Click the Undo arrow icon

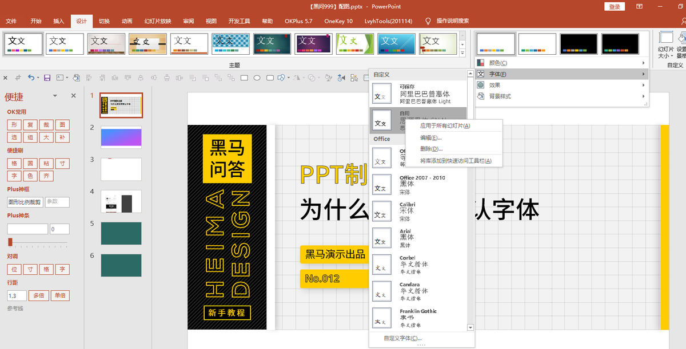point(31,78)
